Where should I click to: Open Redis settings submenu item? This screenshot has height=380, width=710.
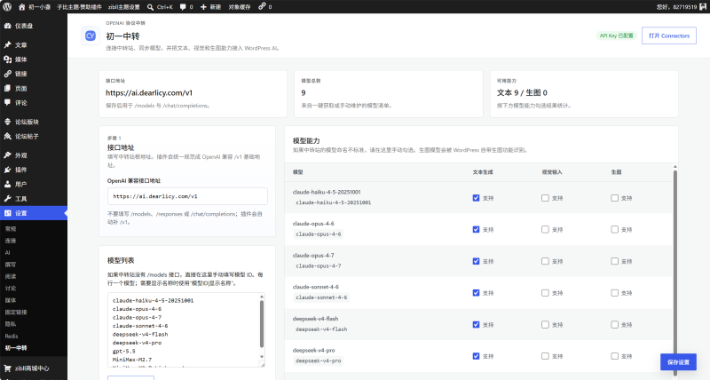click(x=12, y=336)
